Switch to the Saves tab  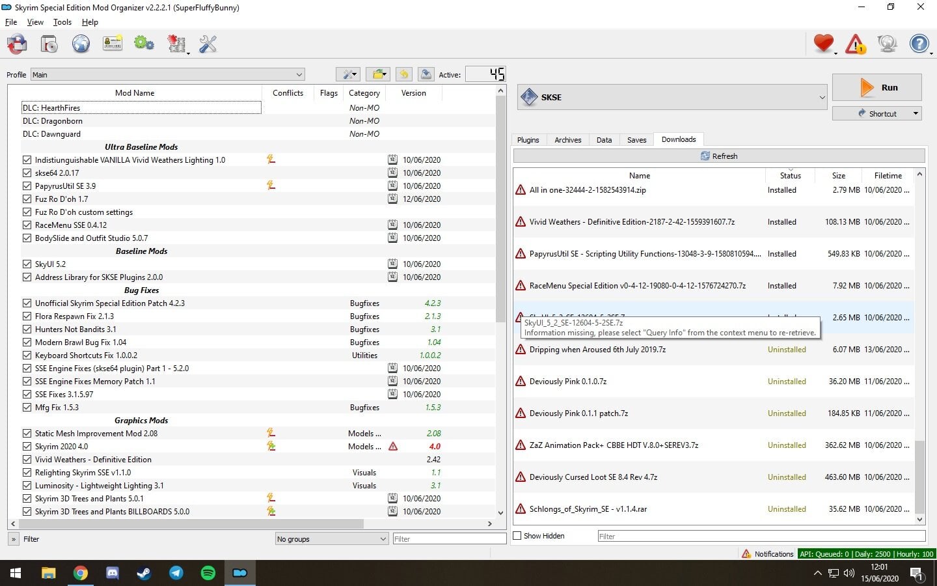(636, 140)
